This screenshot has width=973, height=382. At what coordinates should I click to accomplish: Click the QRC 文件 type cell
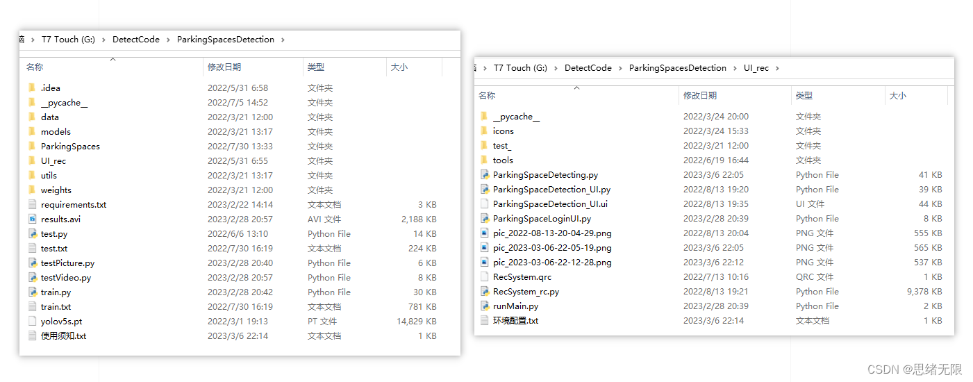click(x=813, y=276)
